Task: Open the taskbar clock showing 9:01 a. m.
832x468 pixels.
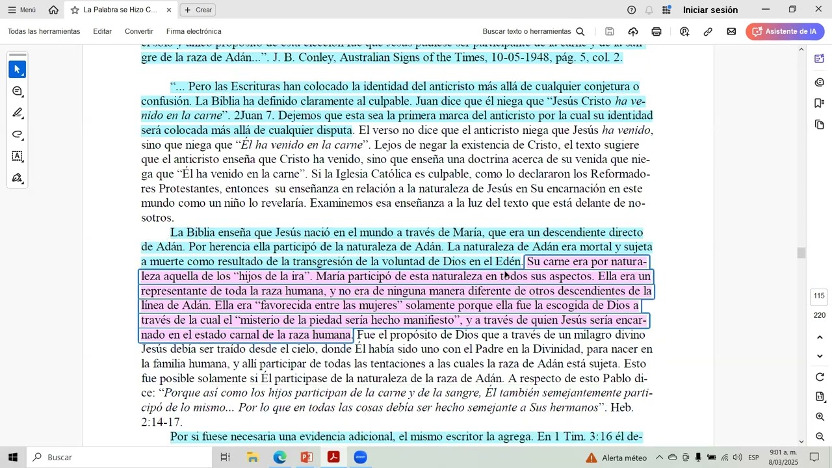Action: 783,458
